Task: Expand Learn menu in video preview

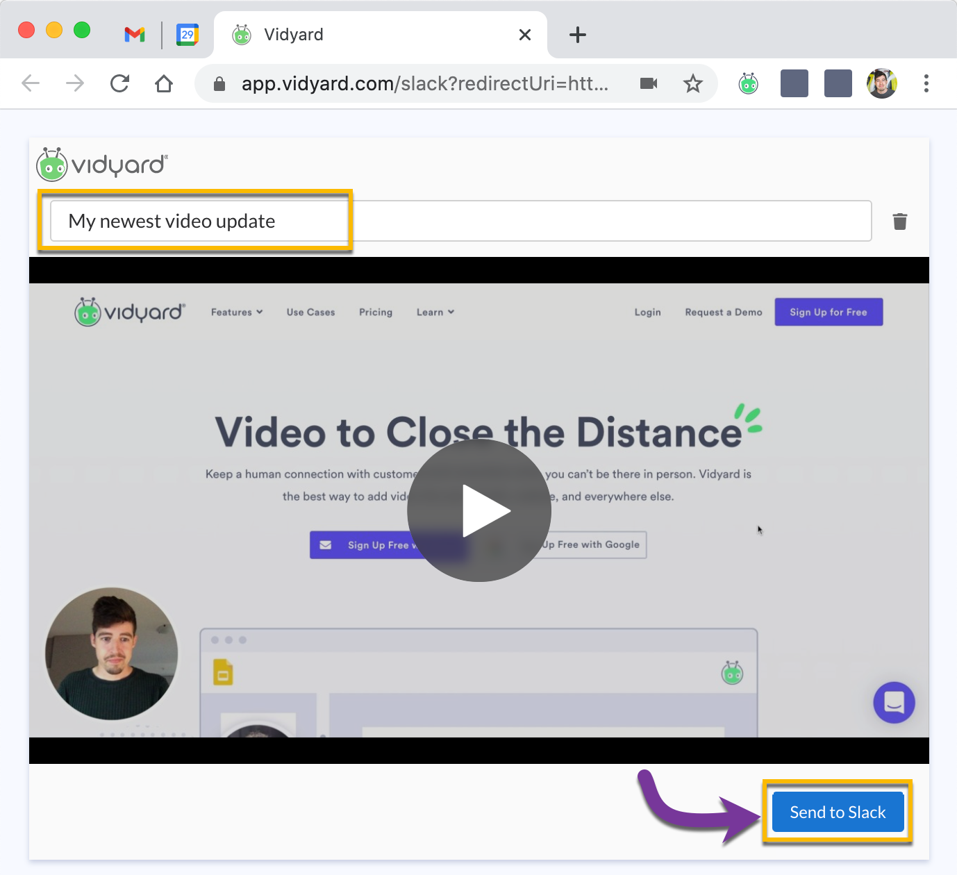Action: tap(435, 312)
